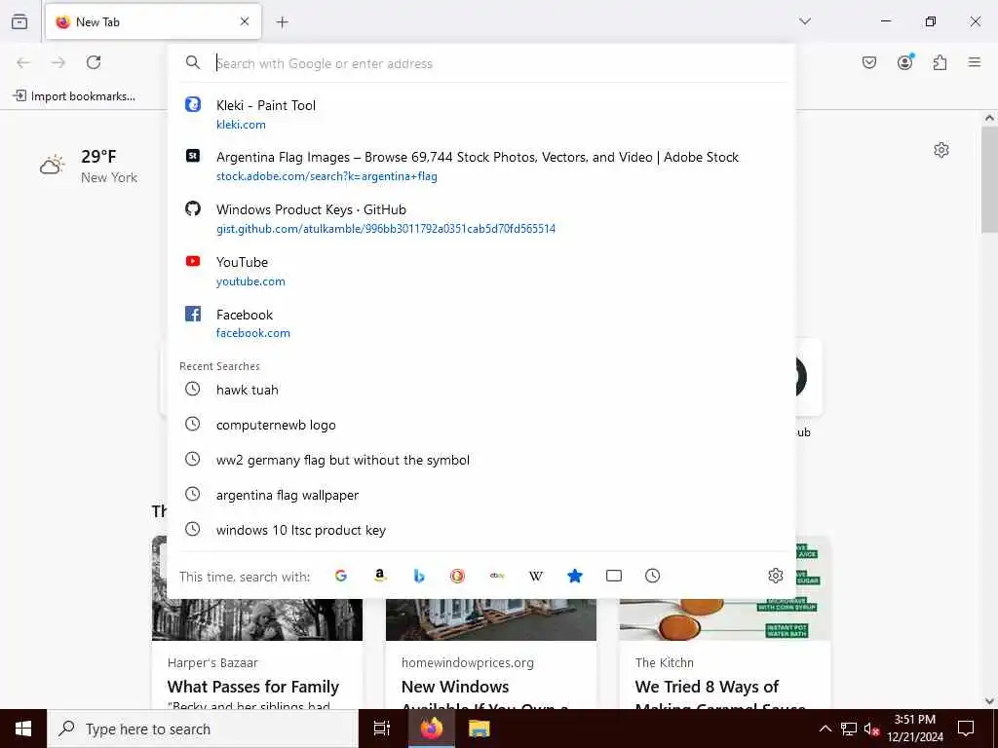Reload the current page
This screenshot has width=998, height=748.
click(94, 62)
